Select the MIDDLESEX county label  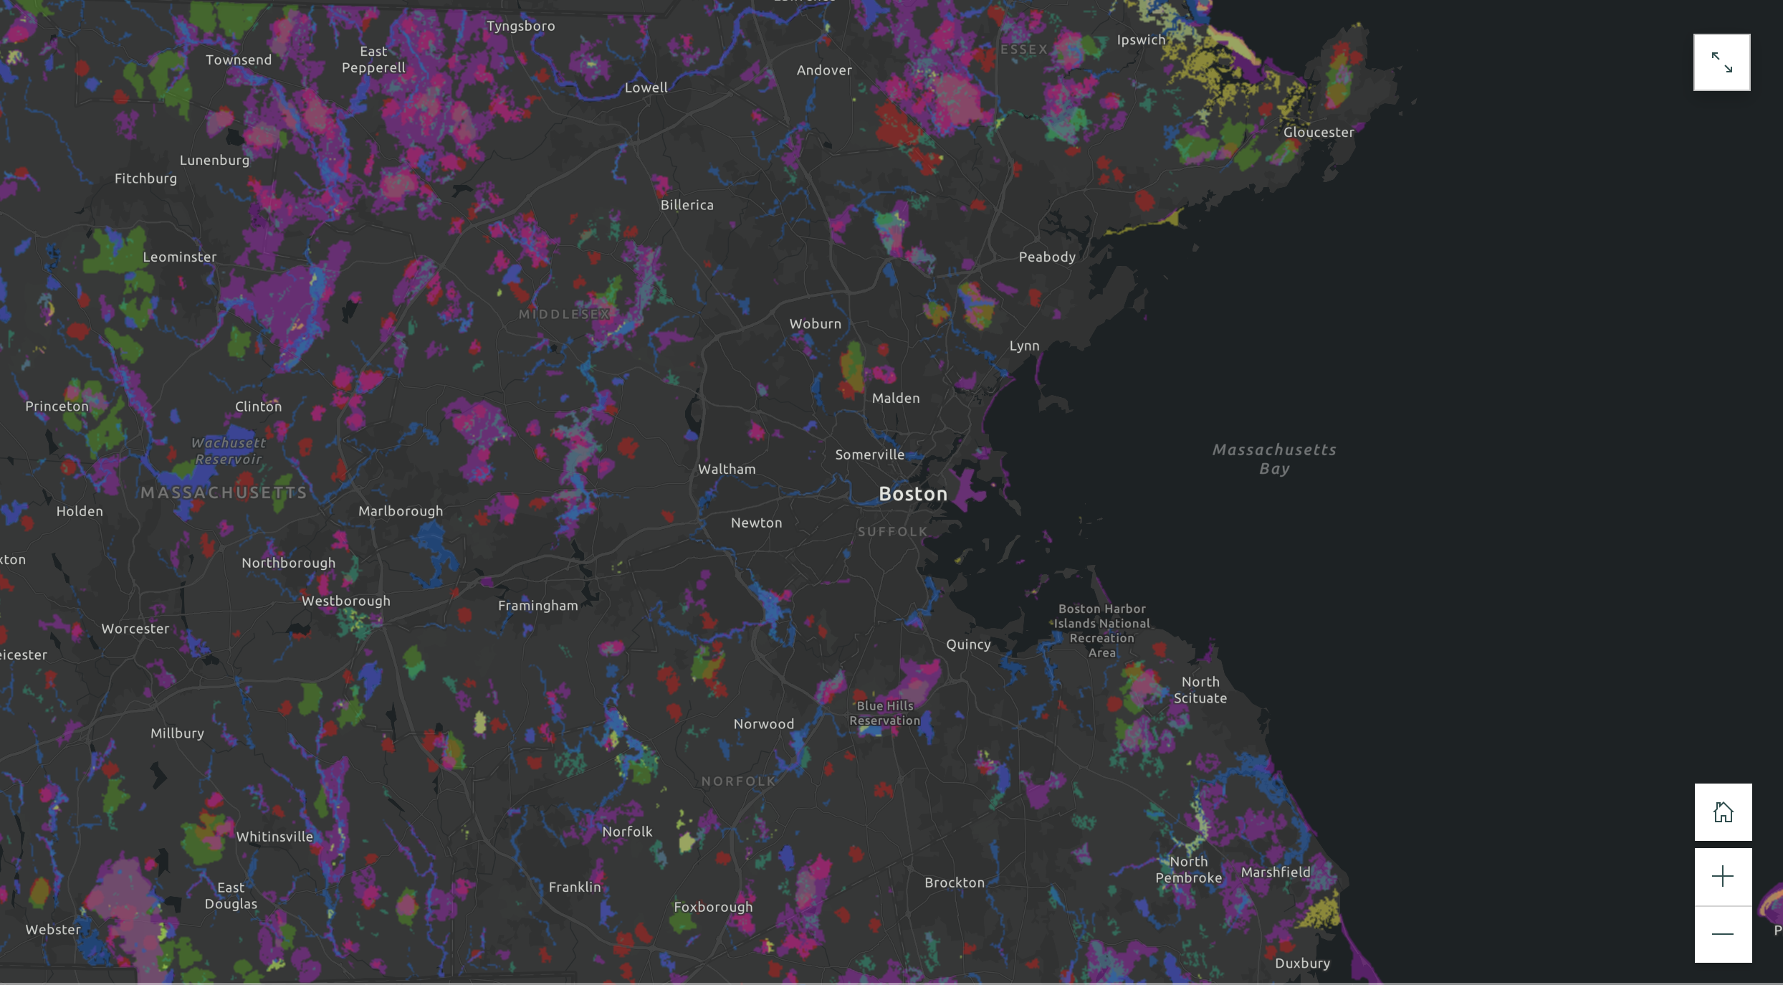tap(564, 315)
